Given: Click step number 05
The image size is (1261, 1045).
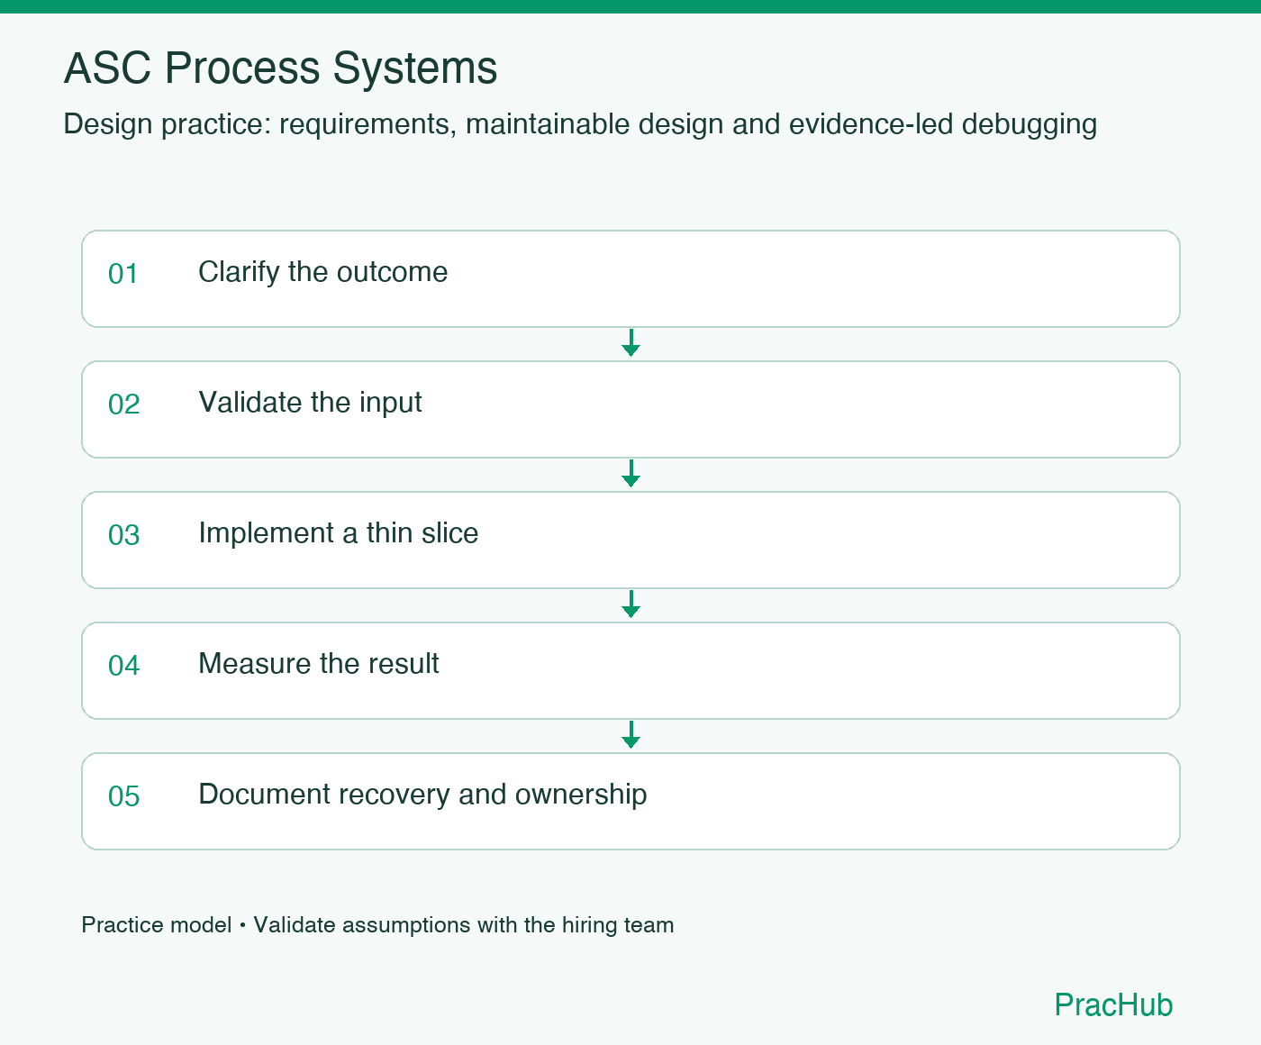Looking at the screenshot, I should click(123, 796).
